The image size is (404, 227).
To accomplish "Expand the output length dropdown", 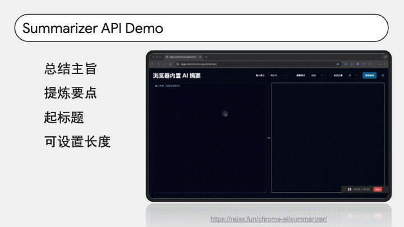I will 353,76.
